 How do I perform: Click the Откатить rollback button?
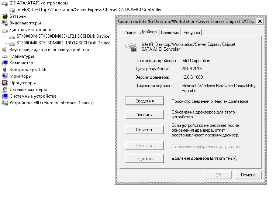[x=144, y=130]
